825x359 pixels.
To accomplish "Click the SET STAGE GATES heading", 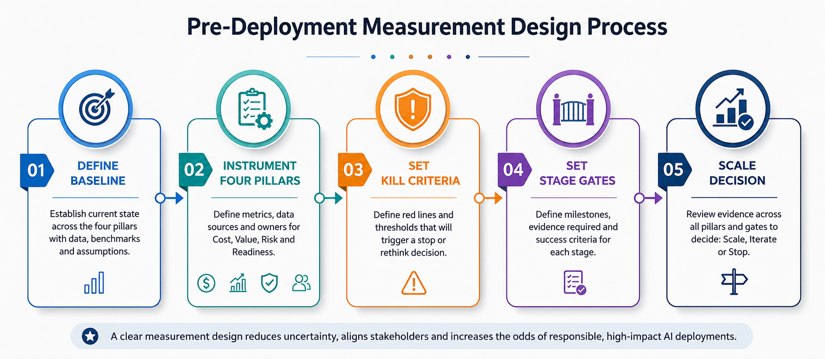I will (577, 173).
